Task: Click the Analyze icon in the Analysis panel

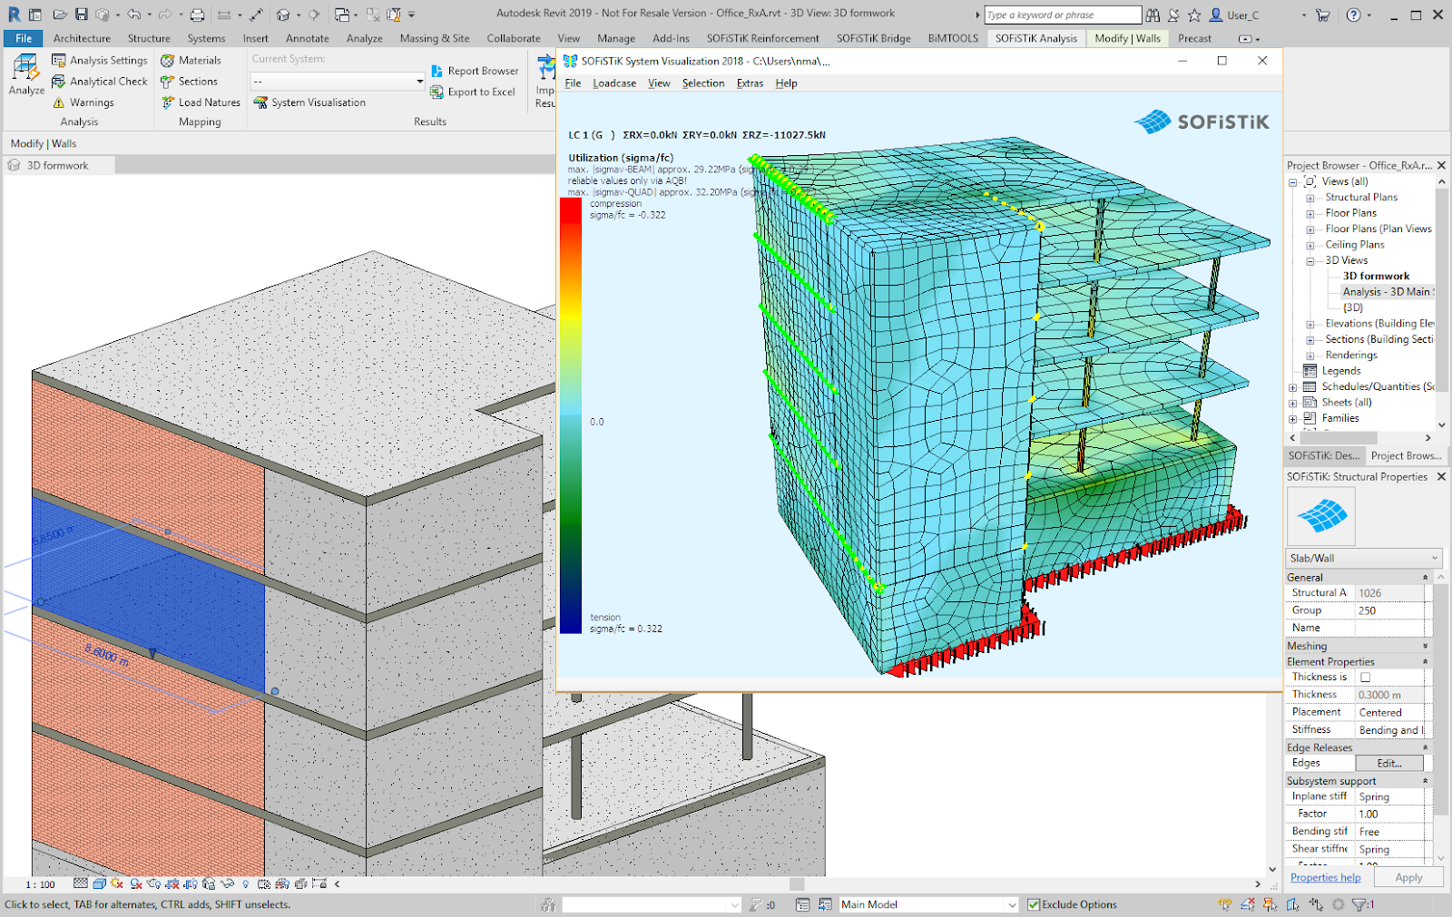Action: tap(26, 74)
